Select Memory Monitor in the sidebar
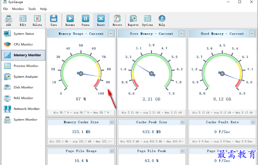Screen dimensions: 259x165 [x=23, y=55]
